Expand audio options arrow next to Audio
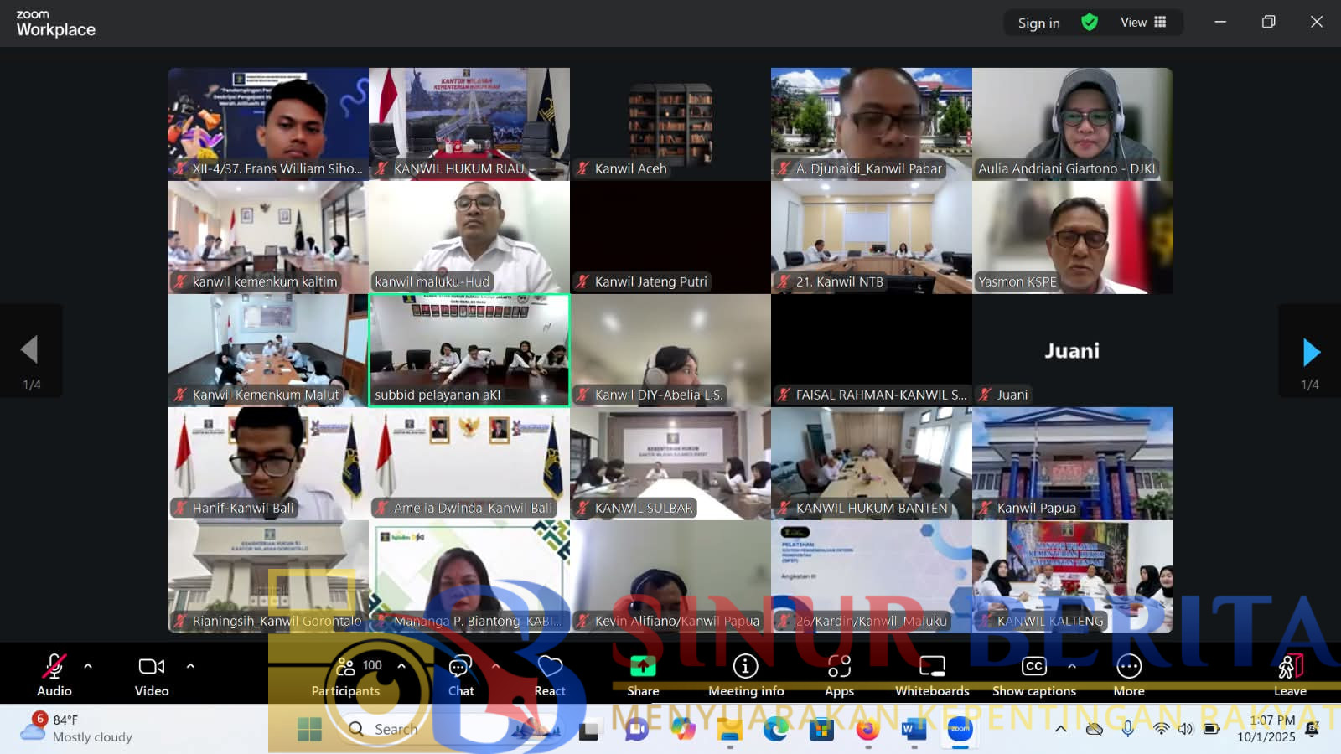1341x754 pixels. coord(88,666)
